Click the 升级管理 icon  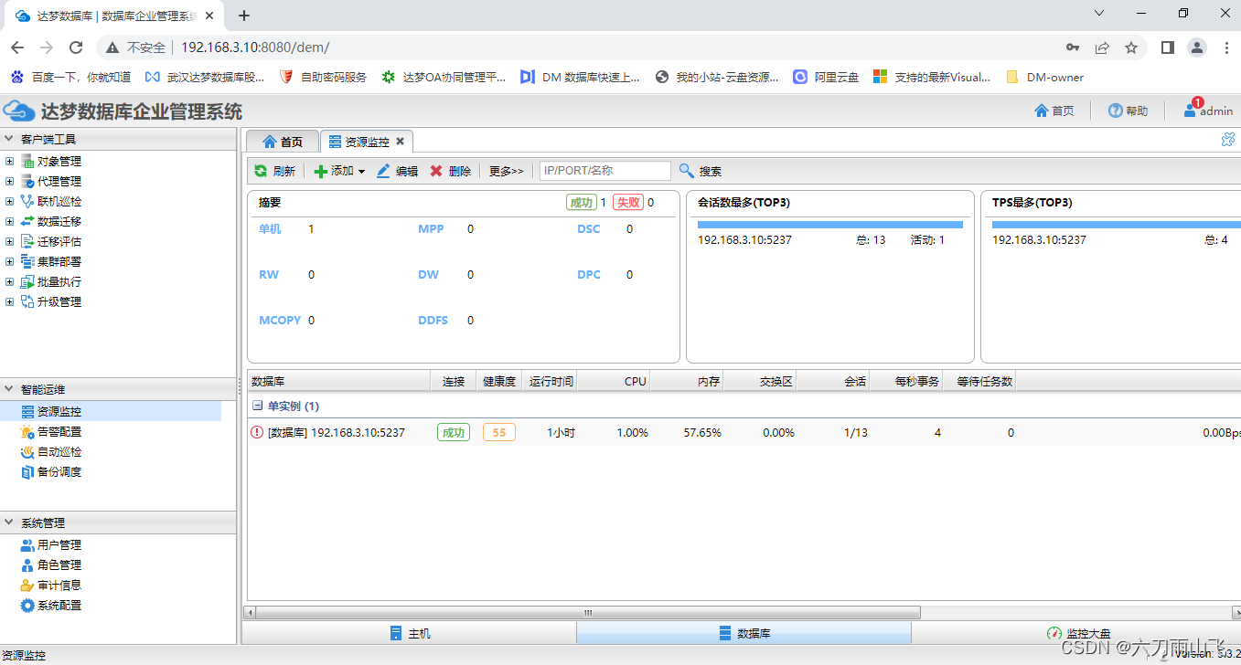pyautogui.click(x=27, y=301)
